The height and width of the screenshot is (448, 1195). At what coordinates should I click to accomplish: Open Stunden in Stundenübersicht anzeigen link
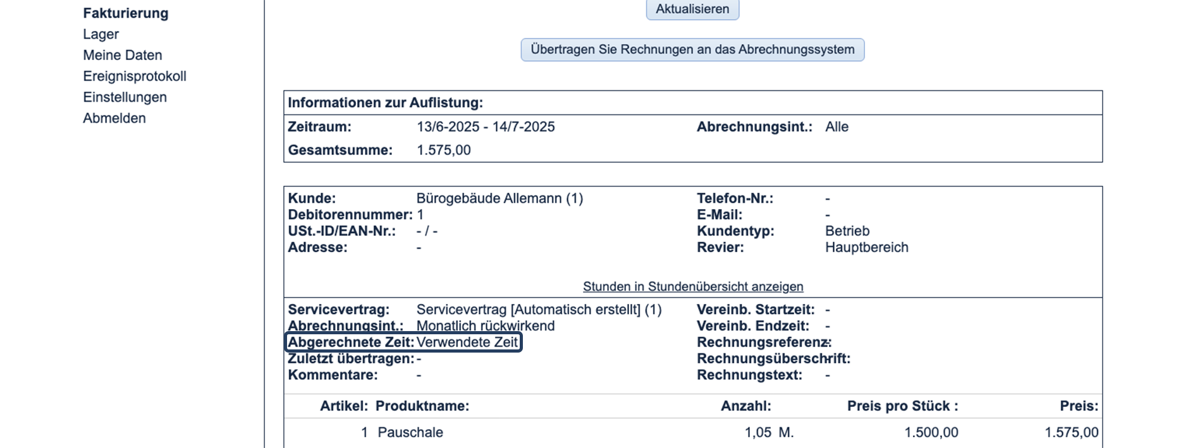pyautogui.click(x=693, y=286)
